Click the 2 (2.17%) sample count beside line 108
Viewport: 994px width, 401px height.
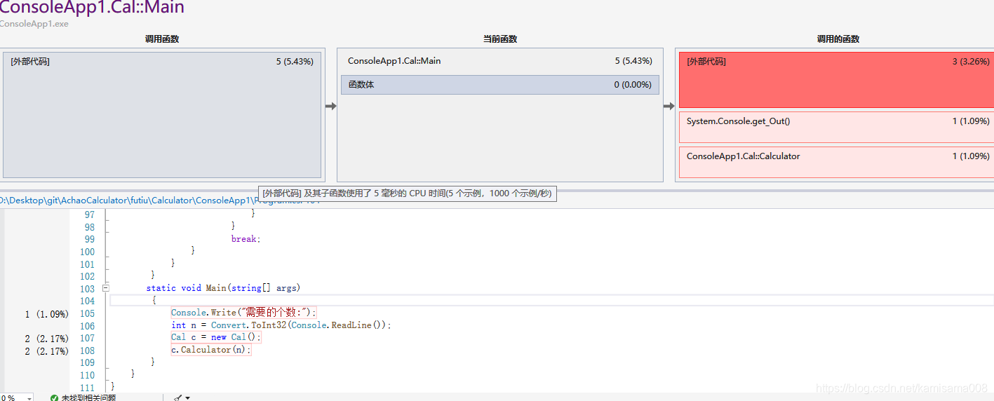pyautogui.click(x=47, y=351)
